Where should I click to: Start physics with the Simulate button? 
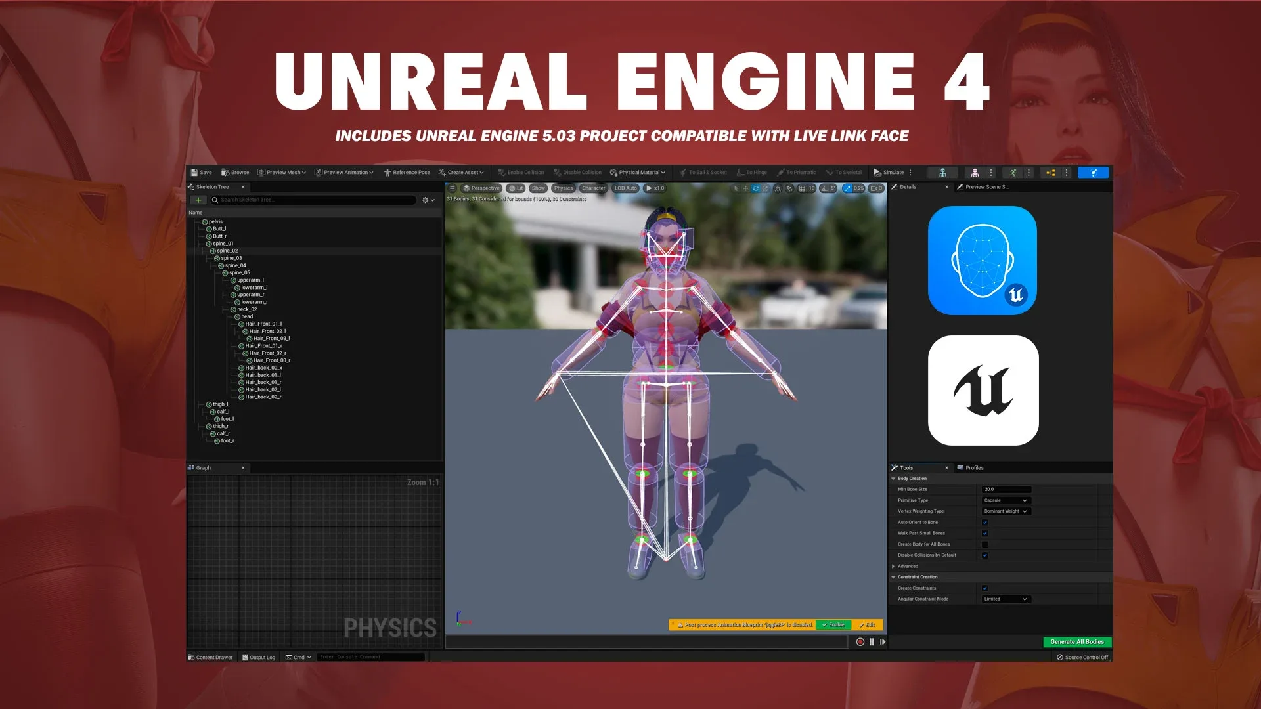click(x=888, y=173)
